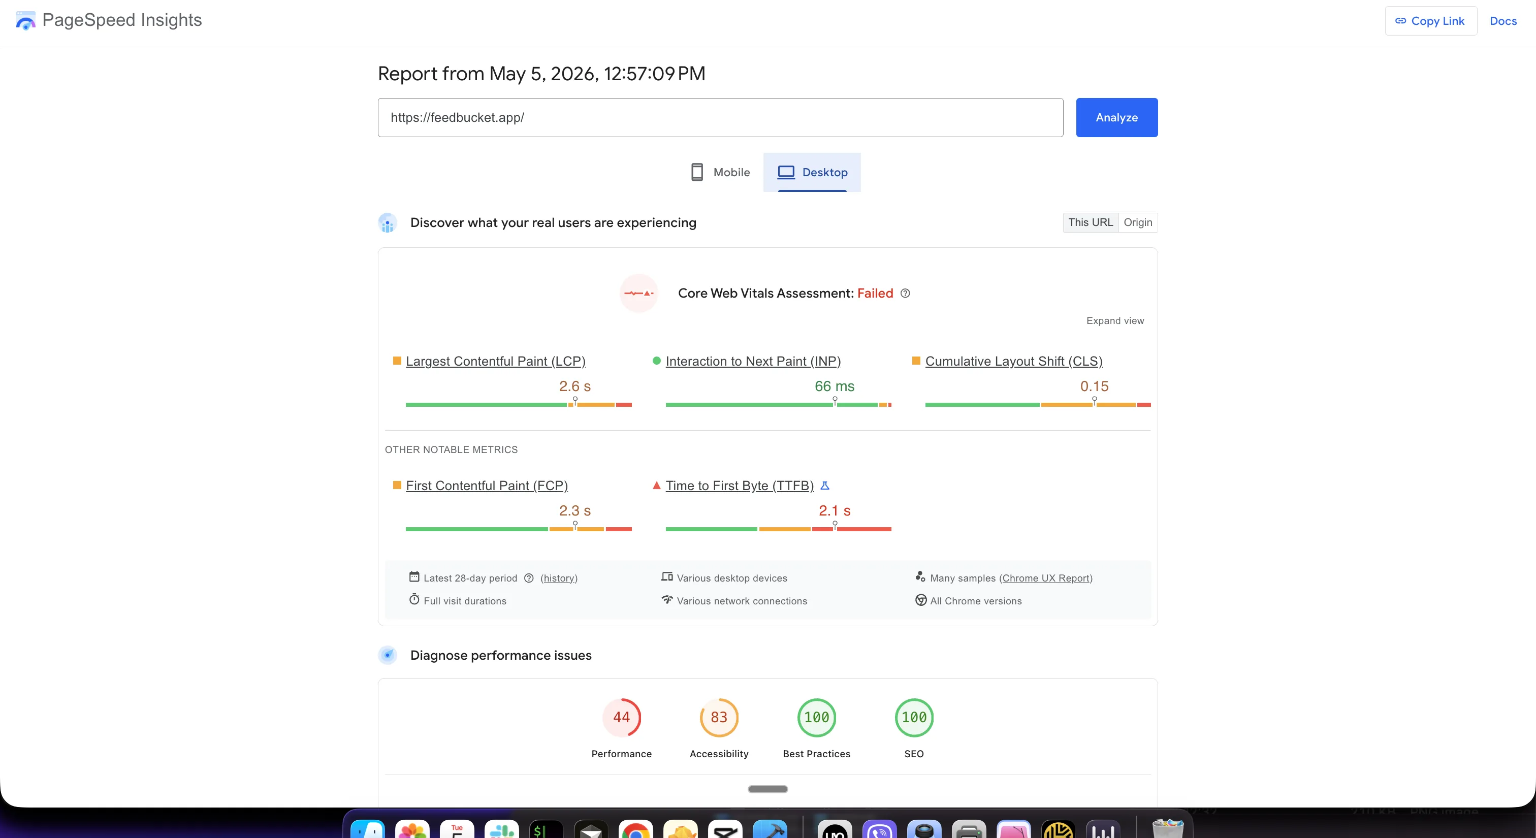Image resolution: width=1536 pixels, height=838 pixels.
Task: Click the TTFB experimental flask icon
Action: tap(825, 486)
